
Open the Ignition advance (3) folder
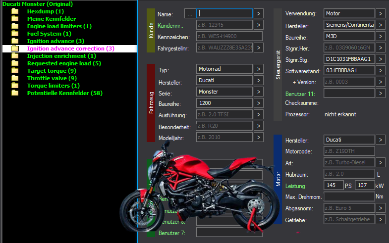click(x=56, y=41)
